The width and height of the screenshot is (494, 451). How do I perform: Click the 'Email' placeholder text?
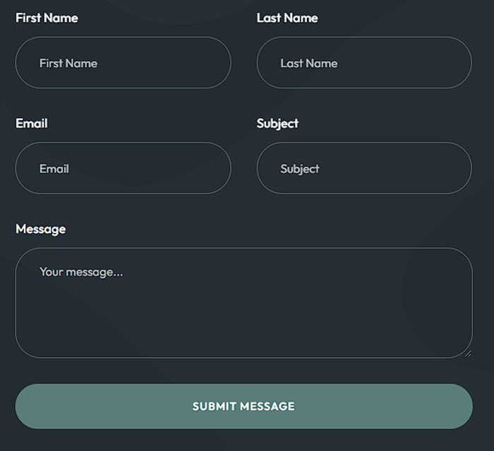click(x=54, y=169)
